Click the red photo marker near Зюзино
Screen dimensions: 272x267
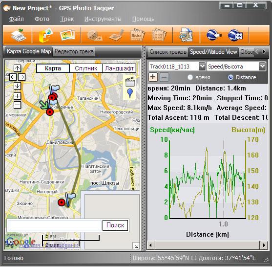pos(61,202)
